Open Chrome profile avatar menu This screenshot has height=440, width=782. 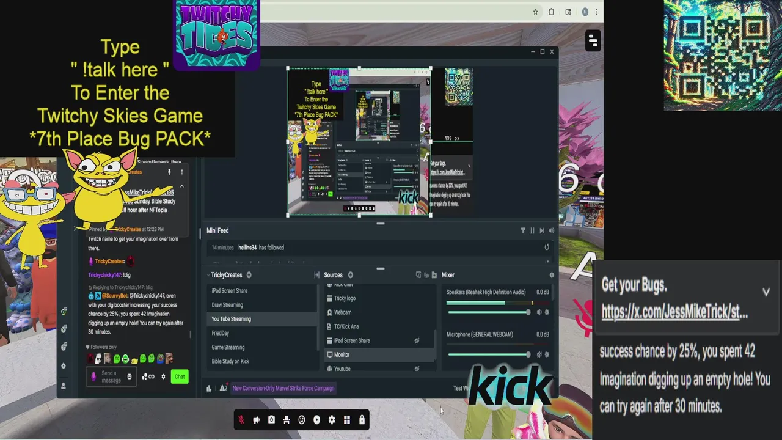click(x=585, y=12)
